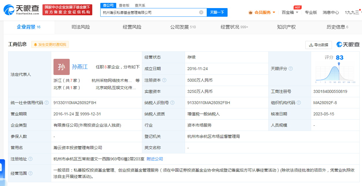Expand the 百宝箱 dropdown arrow
Viewport: 362px width, 186px height.
[297, 12]
